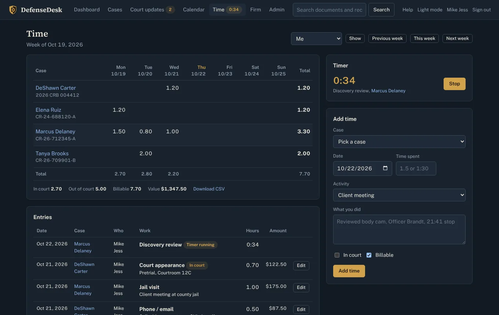This screenshot has width=499, height=315.
Task: Uncheck the Billable checkbox
Action: click(369, 255)
